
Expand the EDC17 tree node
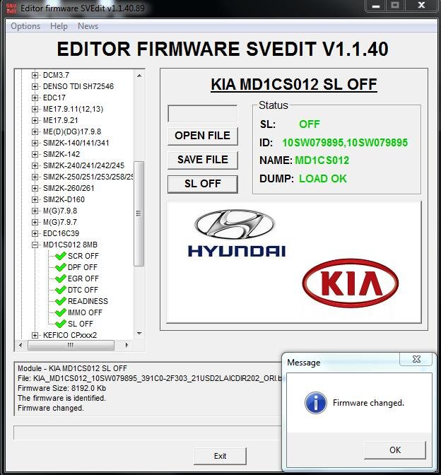point(35,98)
